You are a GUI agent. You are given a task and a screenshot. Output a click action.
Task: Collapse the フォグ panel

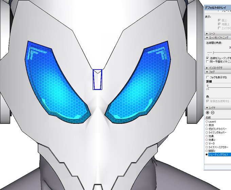click(218, 72)
